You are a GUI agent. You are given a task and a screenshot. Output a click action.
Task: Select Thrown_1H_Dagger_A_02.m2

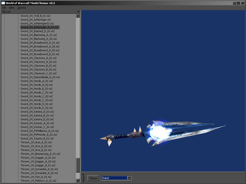pos(38,162)
